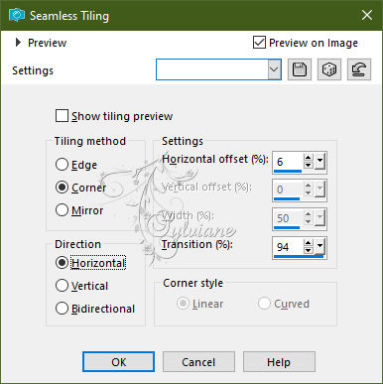Open Transition slider dropdown arrow
The height and width of the screenshot is (384, 383).
[319, 247]
